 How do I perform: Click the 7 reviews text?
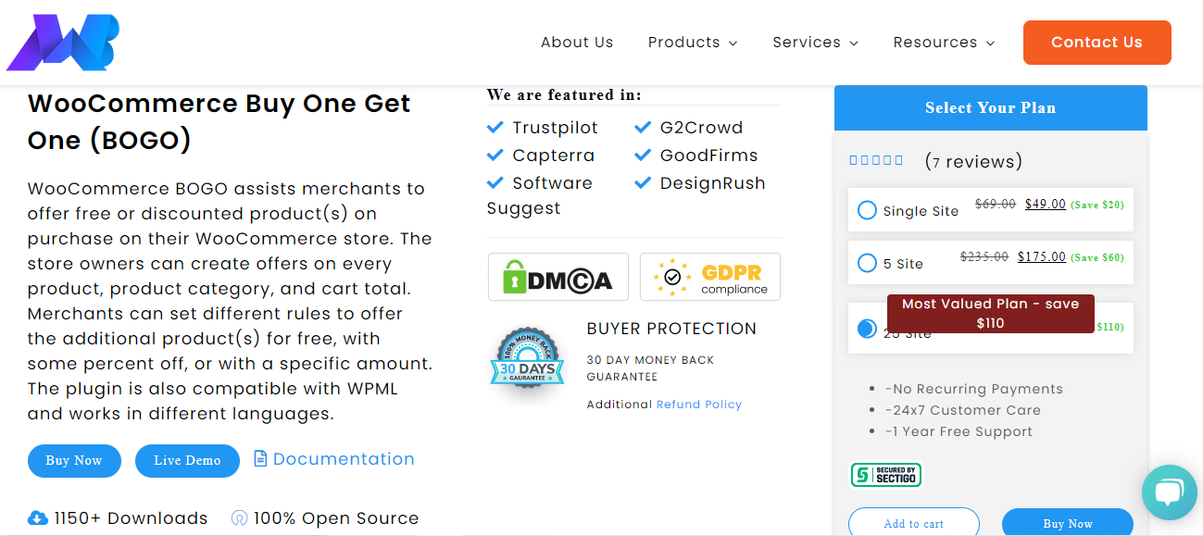pos(973,162)
